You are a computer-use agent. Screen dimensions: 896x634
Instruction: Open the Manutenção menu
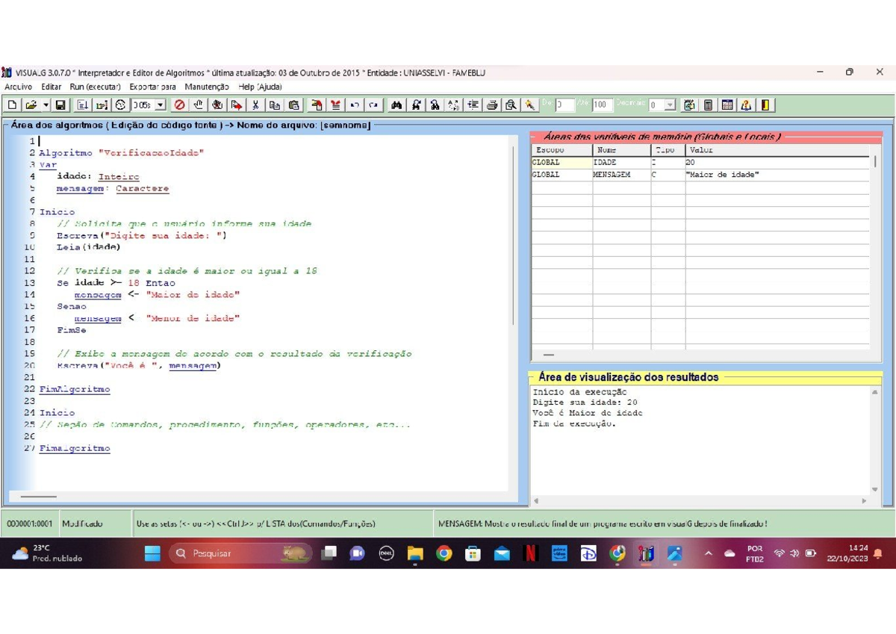[x=207, y=87]
